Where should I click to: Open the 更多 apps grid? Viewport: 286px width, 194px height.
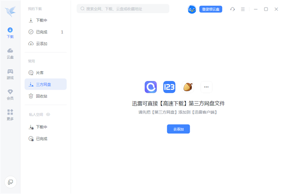point(10,114)
